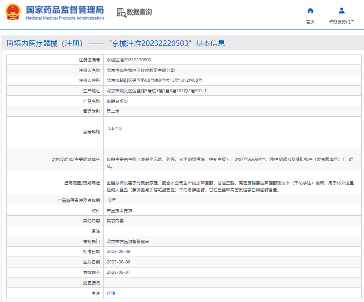
Task: Click the 注册人名称 row label
Action: pos(90,70)
